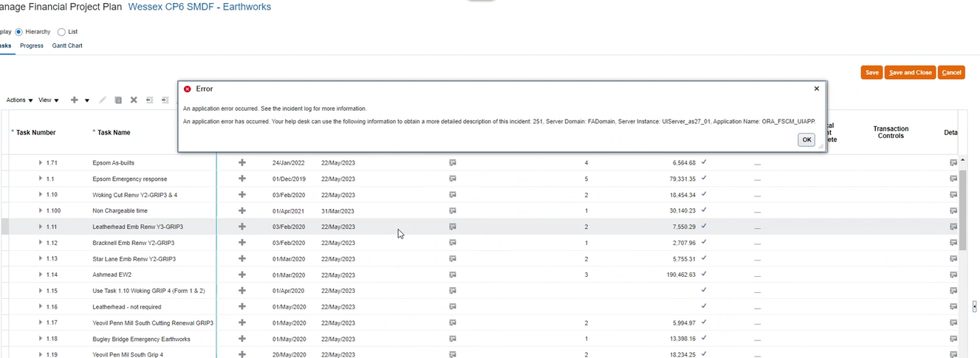The height and width of the screenshot is (358, 980).
Task: Click the Save button
Action: click(871, 72)
